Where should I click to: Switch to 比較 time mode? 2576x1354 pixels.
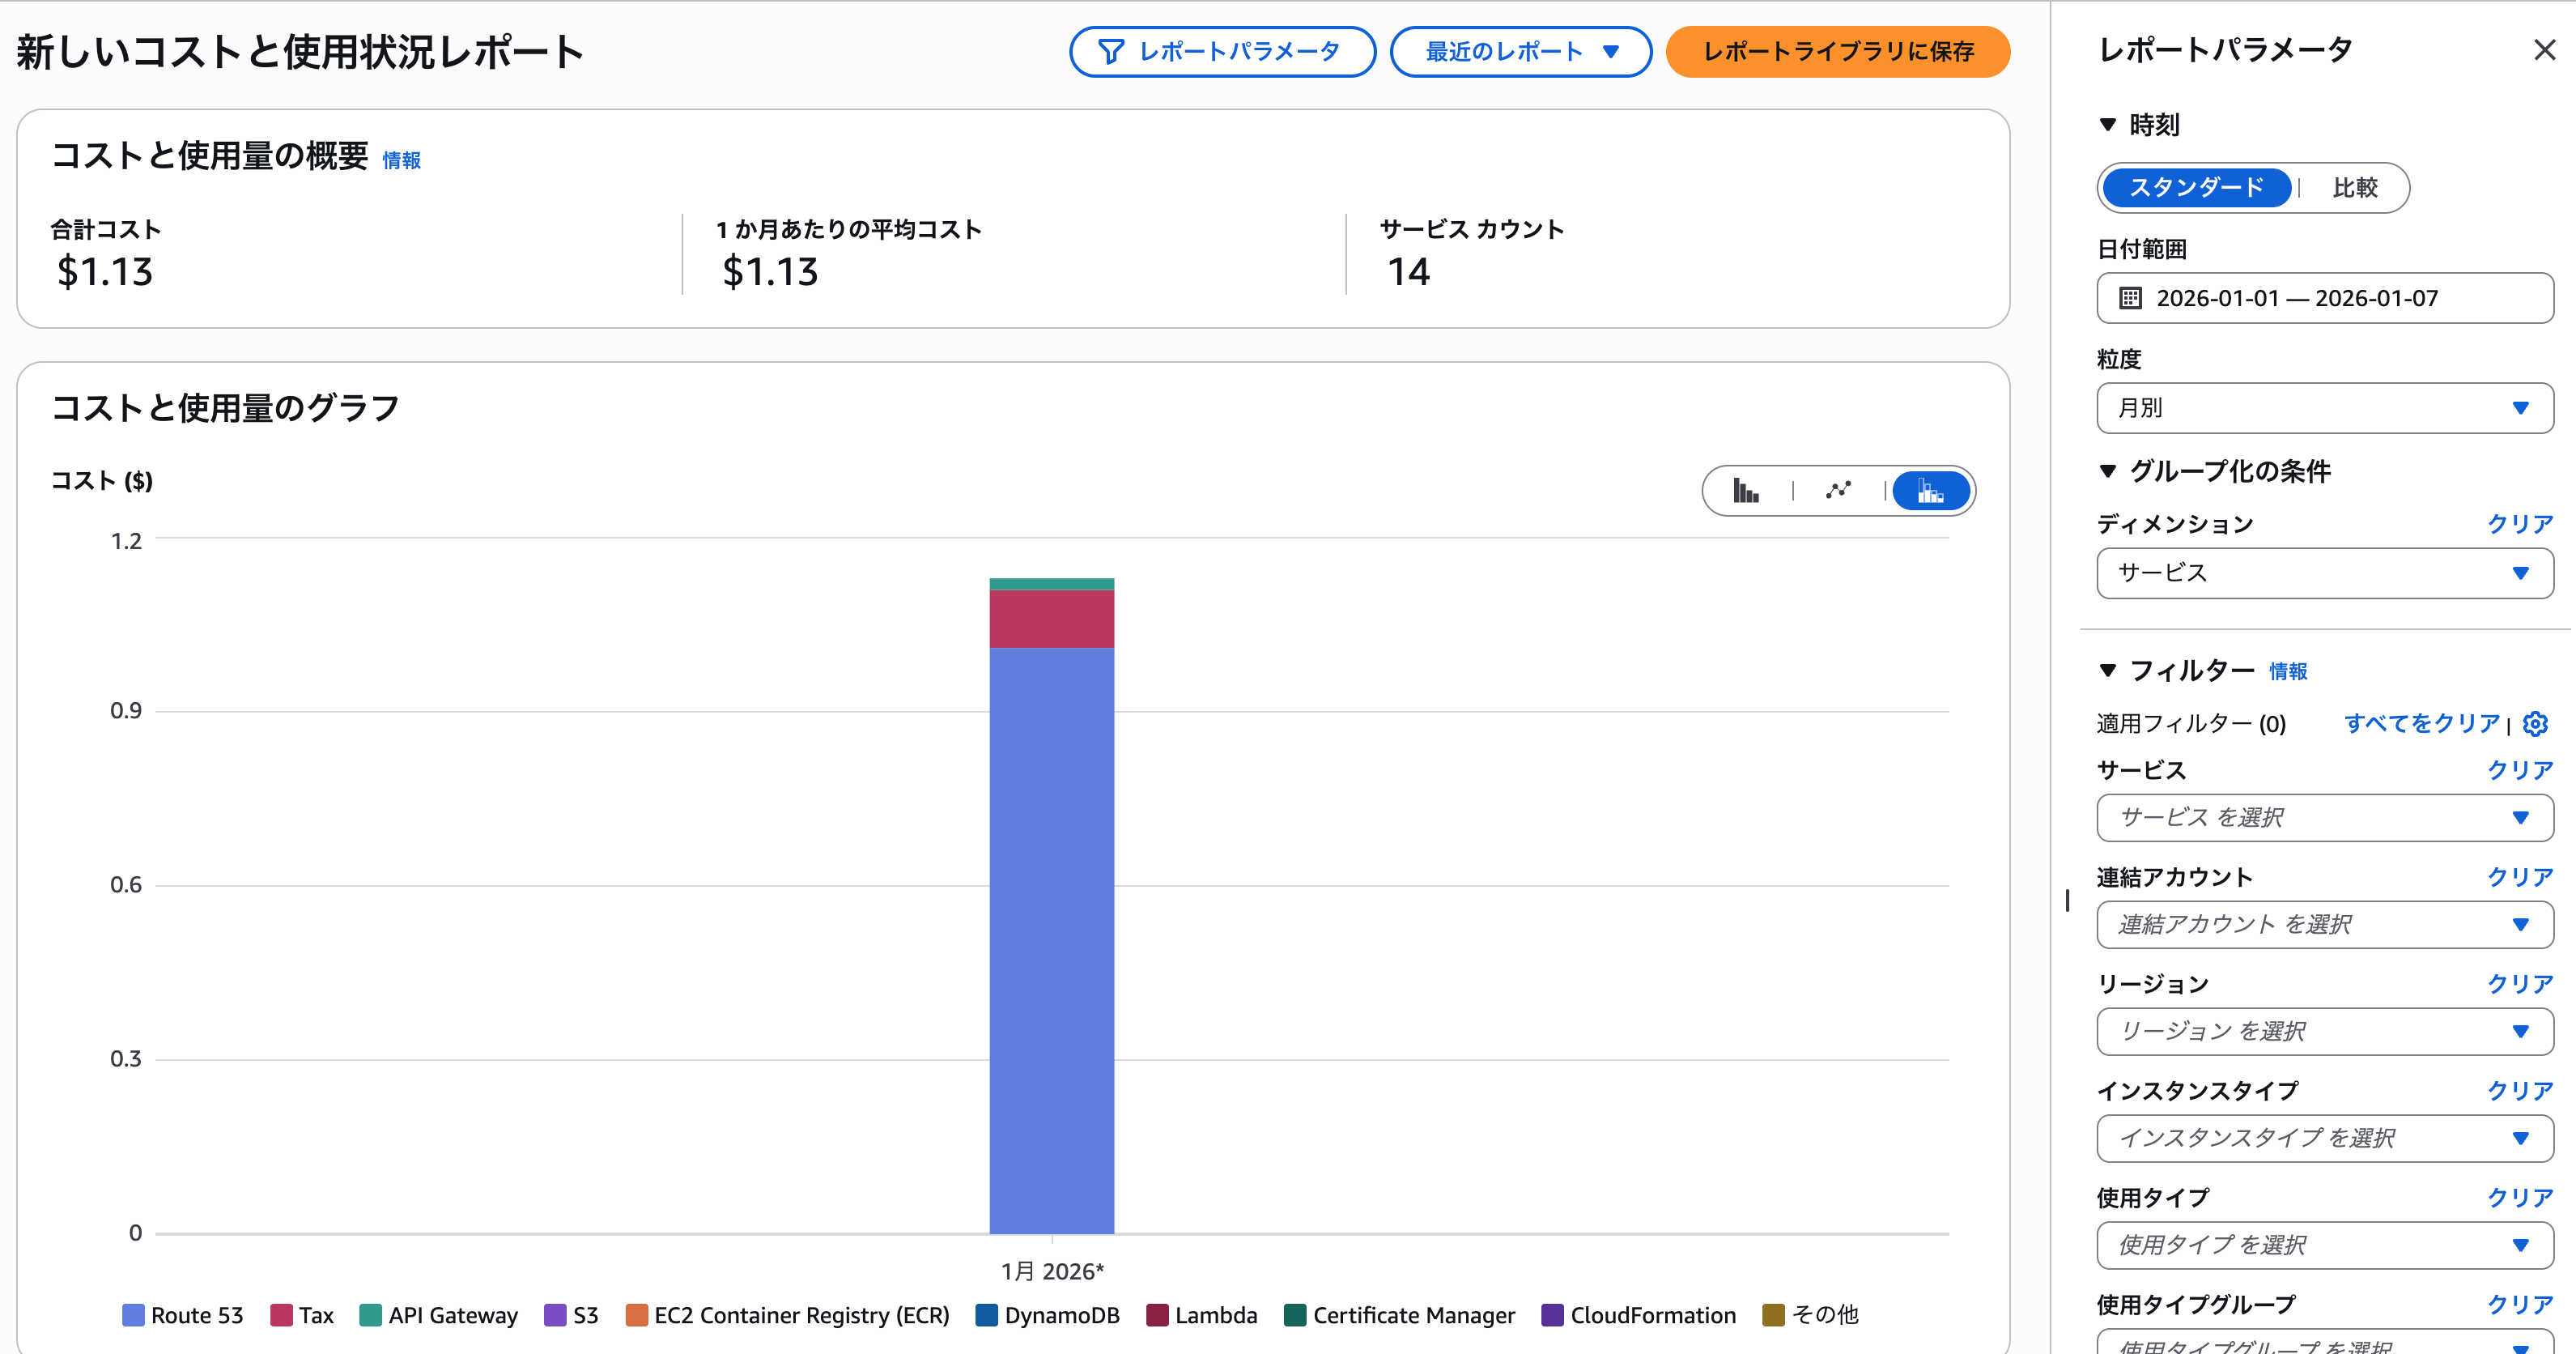pos(2354,188)
